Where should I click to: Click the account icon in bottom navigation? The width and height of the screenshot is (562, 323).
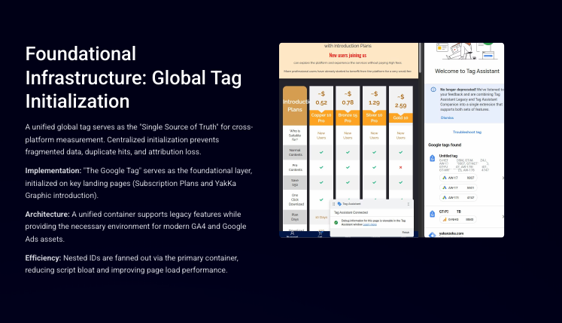tap(292, 233)
